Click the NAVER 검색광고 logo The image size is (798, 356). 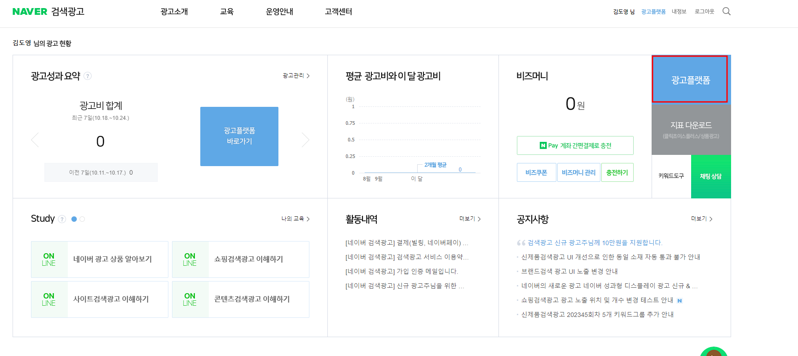48,12
